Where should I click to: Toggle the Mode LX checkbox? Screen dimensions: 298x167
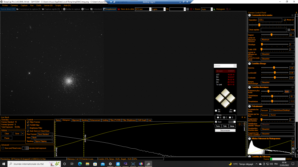click(285, 20)
